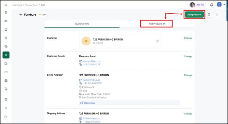Click Change in the Billing Address row
The height and width of the screenshot is (124, 228).
(188, 75)
